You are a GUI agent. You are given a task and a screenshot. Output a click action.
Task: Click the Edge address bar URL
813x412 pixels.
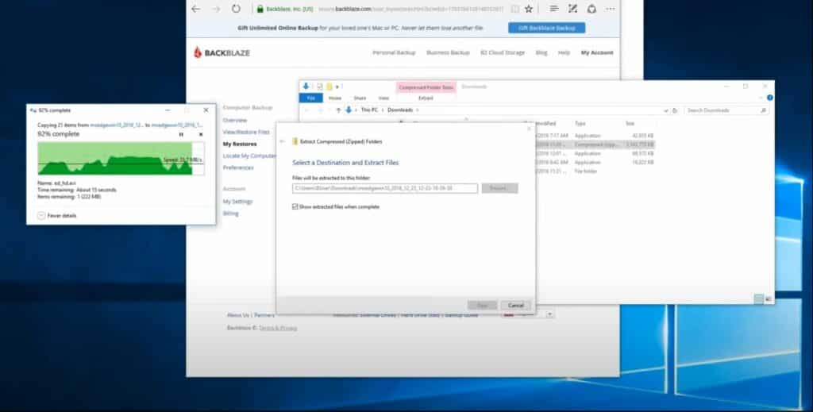(x=410, y=9)
